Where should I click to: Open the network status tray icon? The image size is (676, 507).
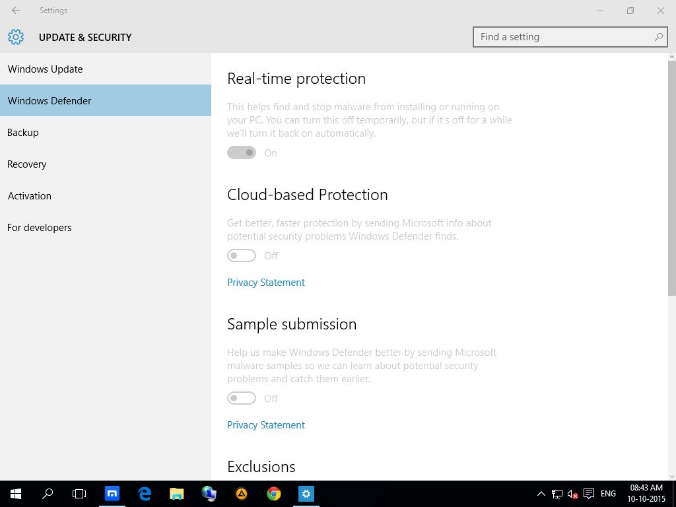click(557, 494)
